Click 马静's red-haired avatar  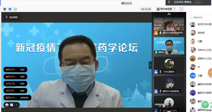coord(193,42)
